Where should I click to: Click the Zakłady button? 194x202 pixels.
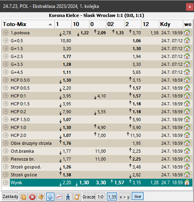pyautogui.click(x=10, y=196)
